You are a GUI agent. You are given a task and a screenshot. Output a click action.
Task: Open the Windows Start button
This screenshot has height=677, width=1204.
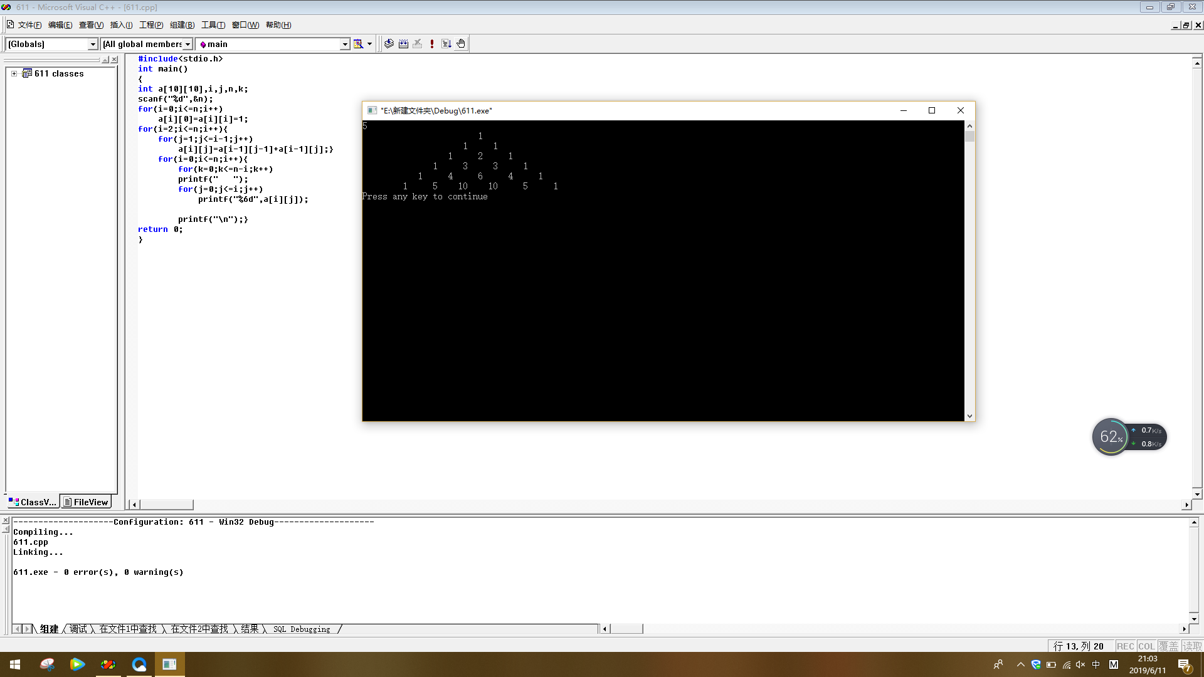click(15, 664)
